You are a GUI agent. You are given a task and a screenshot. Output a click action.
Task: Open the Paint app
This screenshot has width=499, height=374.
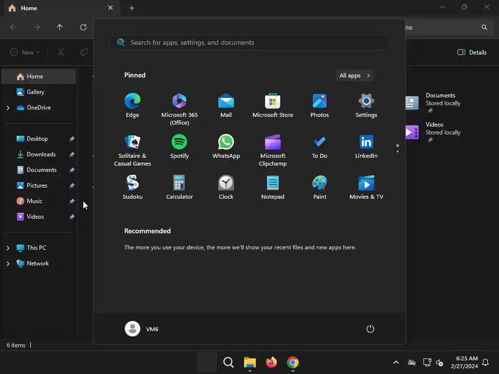click(x=320, y=187)
